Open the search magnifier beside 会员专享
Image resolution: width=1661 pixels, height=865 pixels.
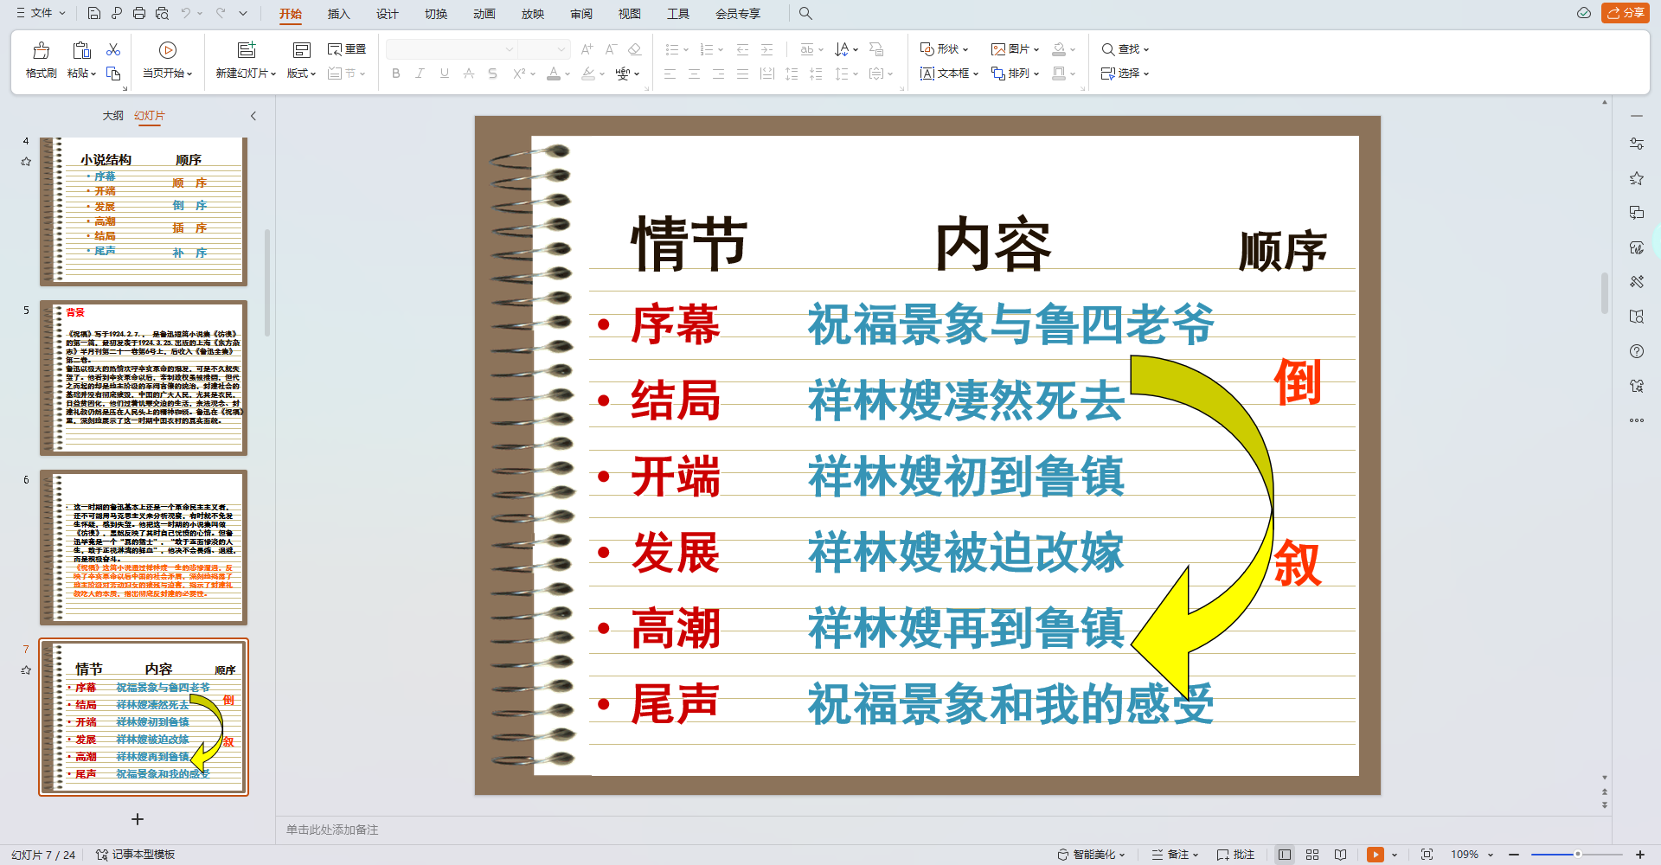805,13
